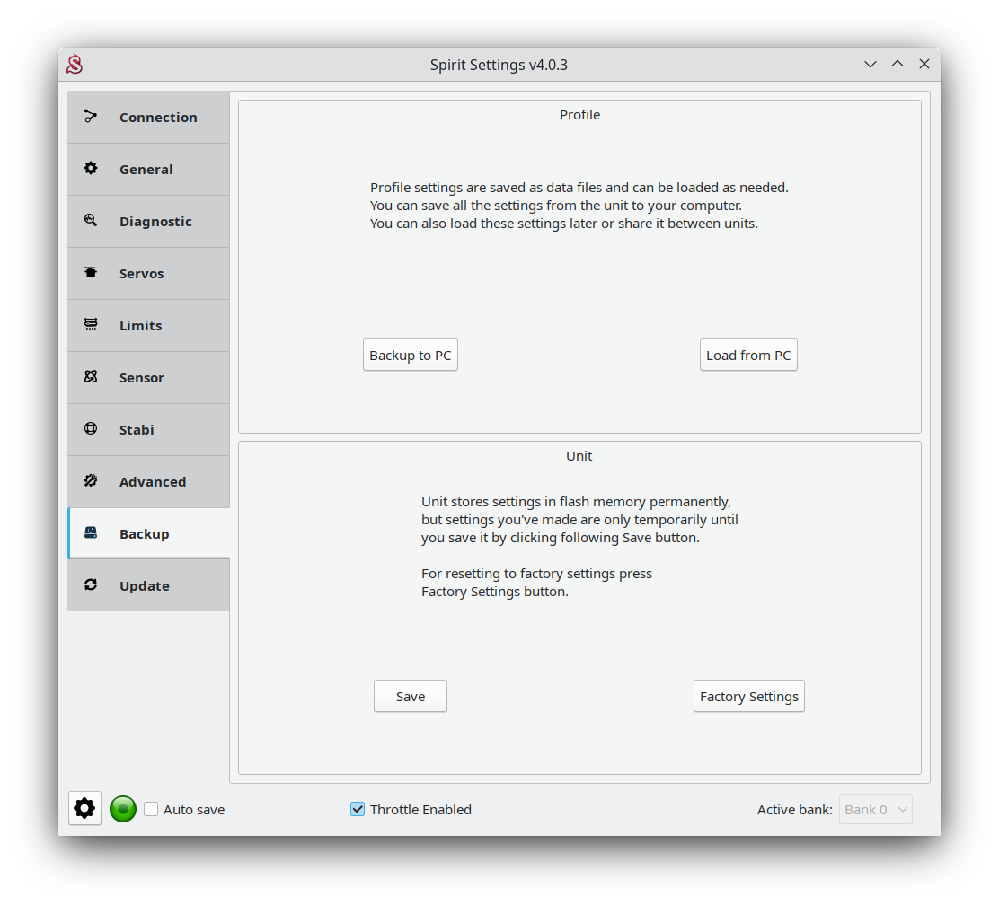999x905 pixels.
Task: Enable the Auto save checkbox
Action: 151,809
